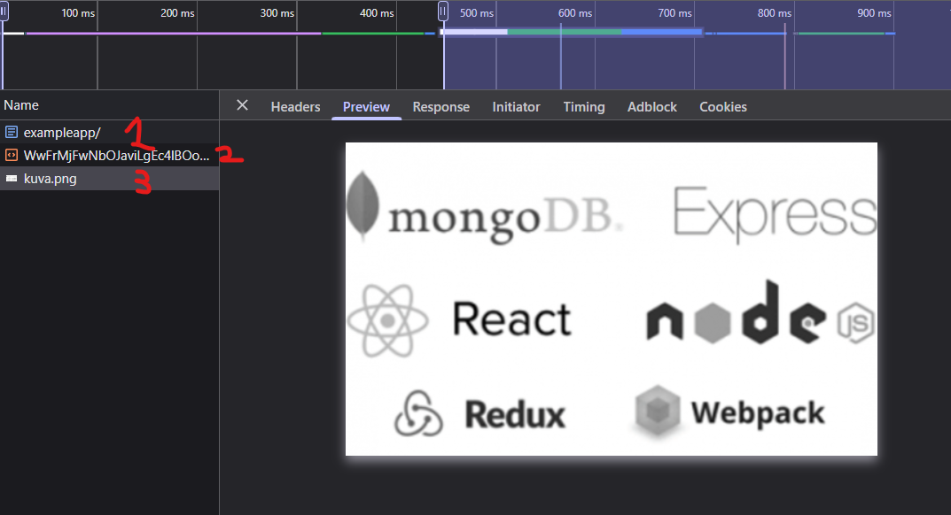Image resolution: width=951 pixels, height=515 pixels.
Task: Click the 700 ms mark on timeline
Action: tap(674, 13)
